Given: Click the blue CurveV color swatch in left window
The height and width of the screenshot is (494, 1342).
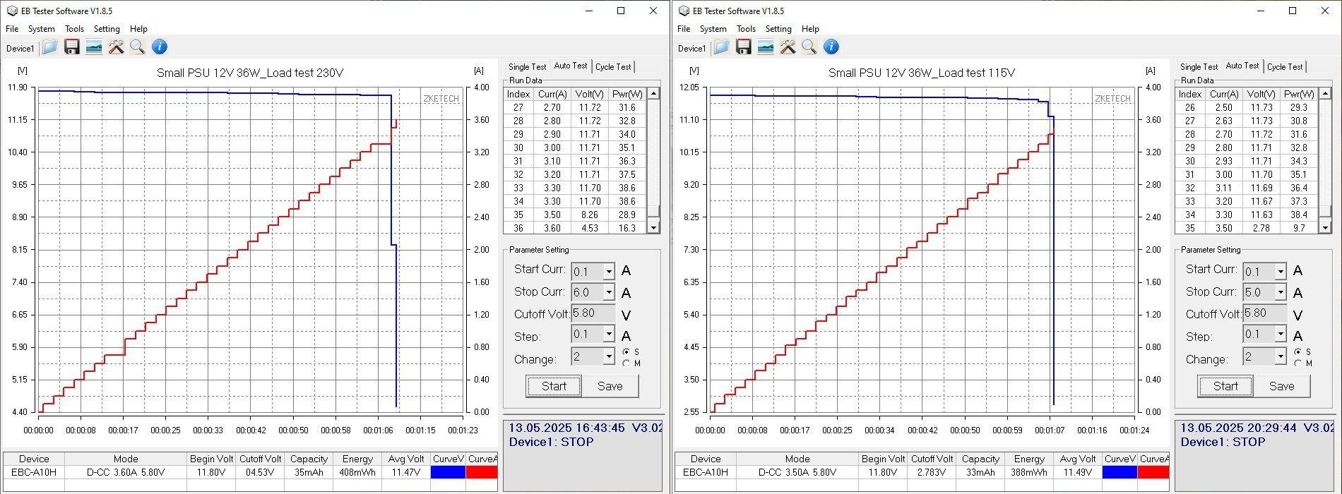Looking at the screenshot, I should click(448, 472).
